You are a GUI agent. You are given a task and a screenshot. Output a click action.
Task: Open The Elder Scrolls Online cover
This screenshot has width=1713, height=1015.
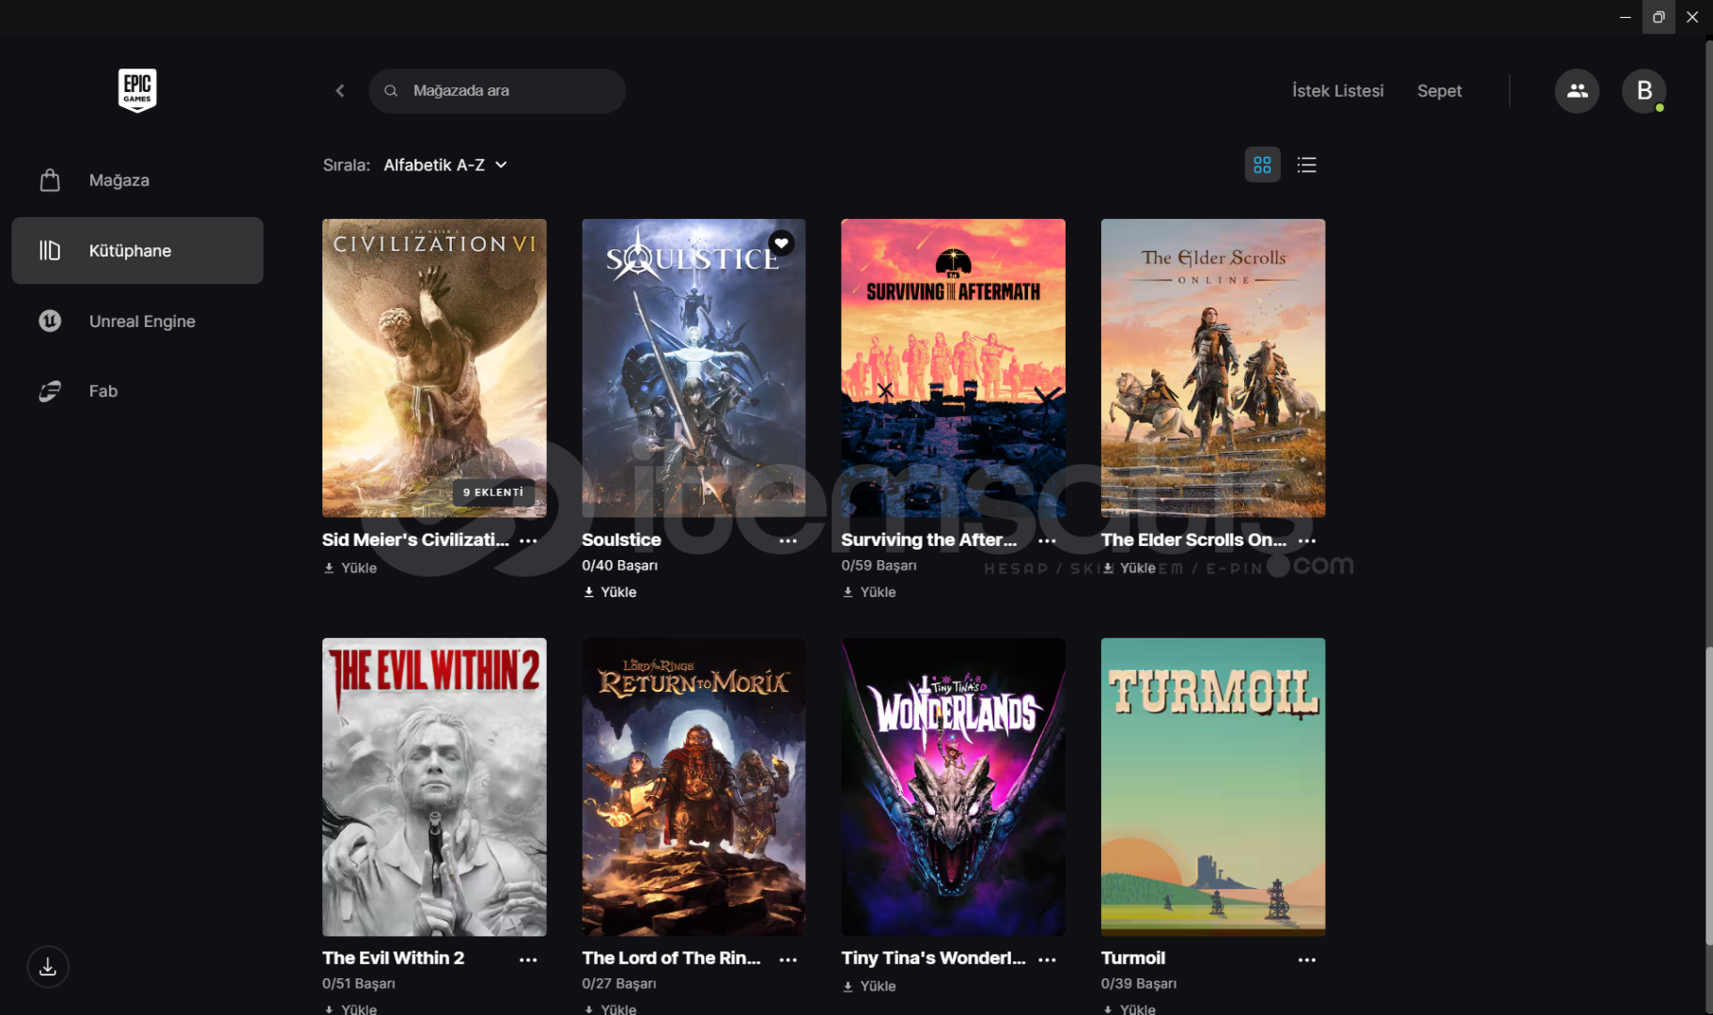(1213, 367)
